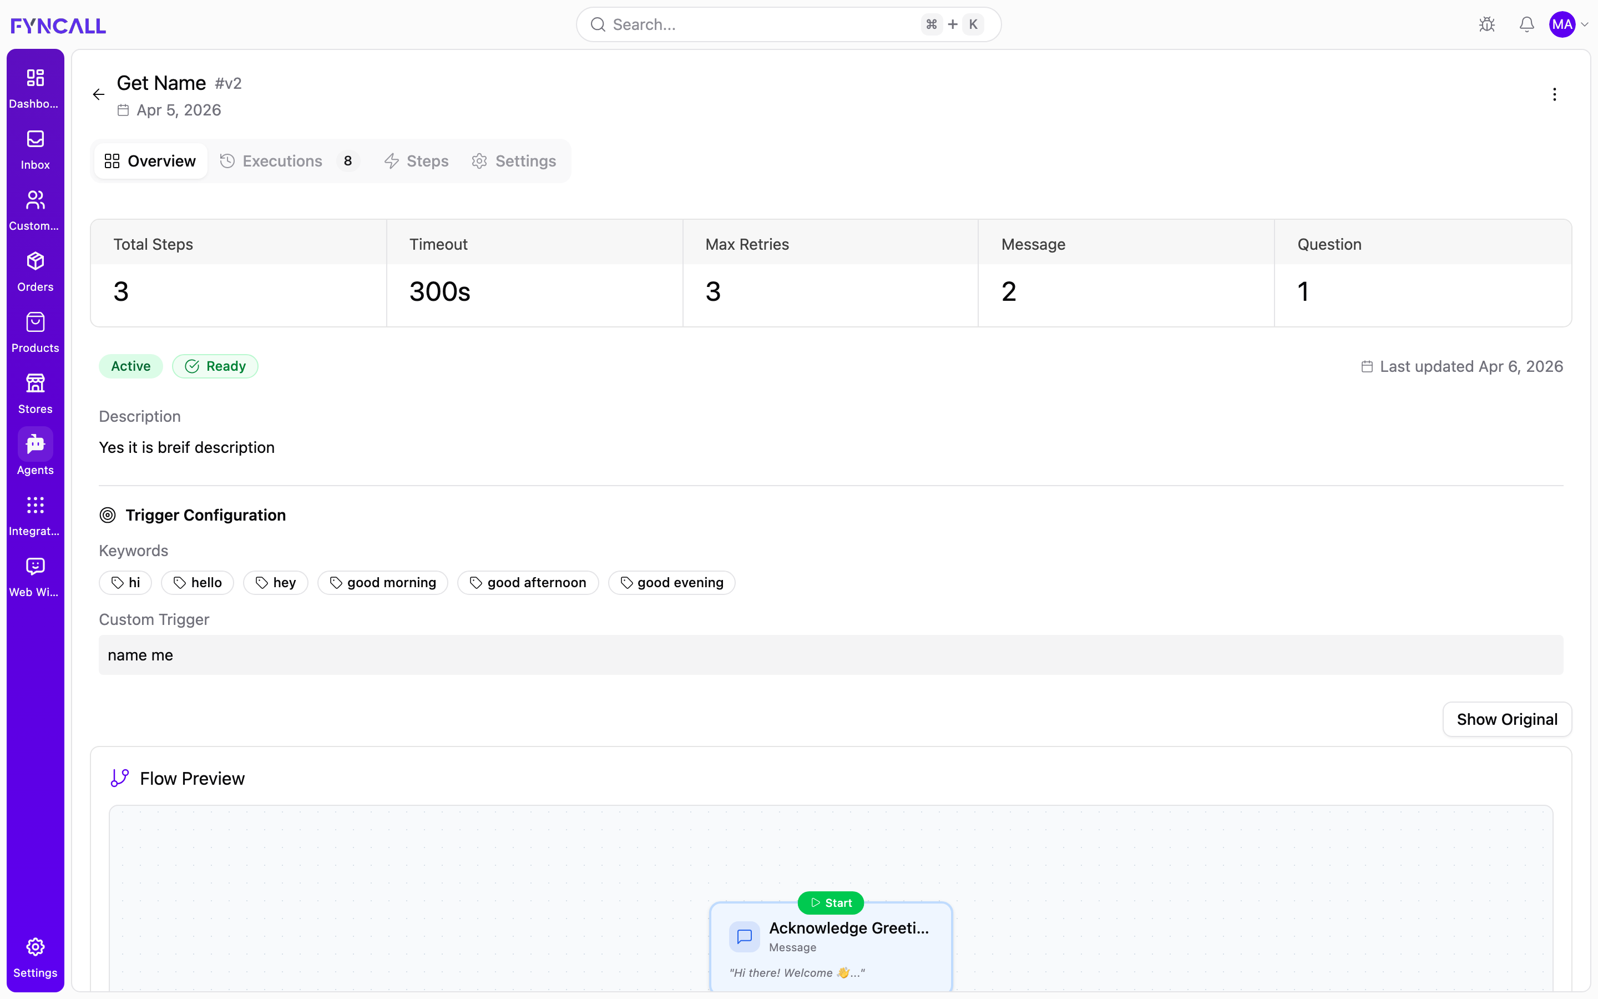The image size is (1598, 999).
Task: Click the Apr 5, 2026 creation date
Action: click(x=178, y=110)
